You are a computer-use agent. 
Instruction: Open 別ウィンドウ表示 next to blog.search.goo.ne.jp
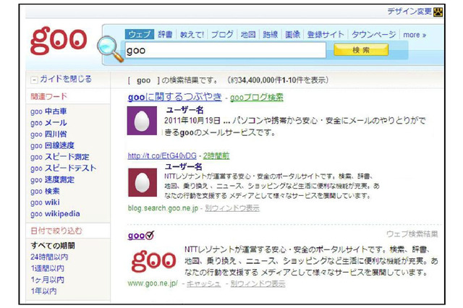(232, 208)
